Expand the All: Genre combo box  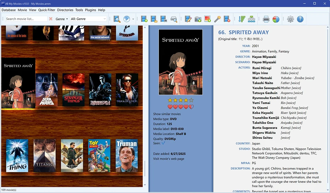pyautogui.click(x=88, y=19)
